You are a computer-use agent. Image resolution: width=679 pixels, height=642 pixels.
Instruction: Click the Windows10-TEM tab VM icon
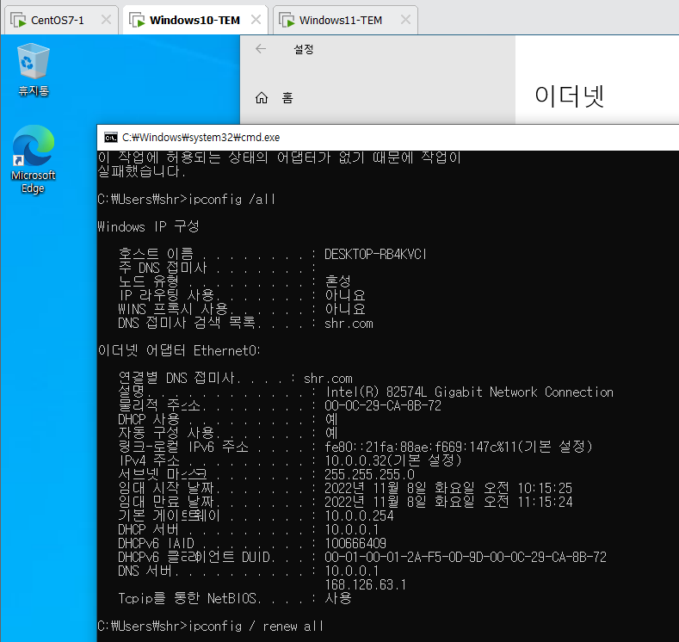[137, 21]
